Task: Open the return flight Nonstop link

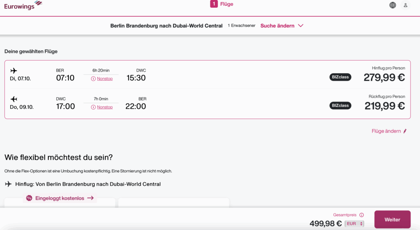Action: click(x=105, y=107)
